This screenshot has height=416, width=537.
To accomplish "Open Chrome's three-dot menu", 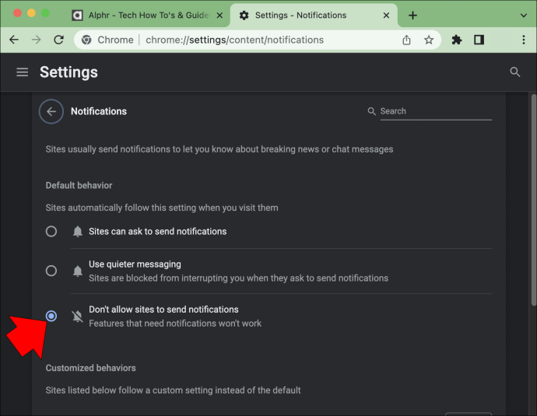I will tap(523, 40).
